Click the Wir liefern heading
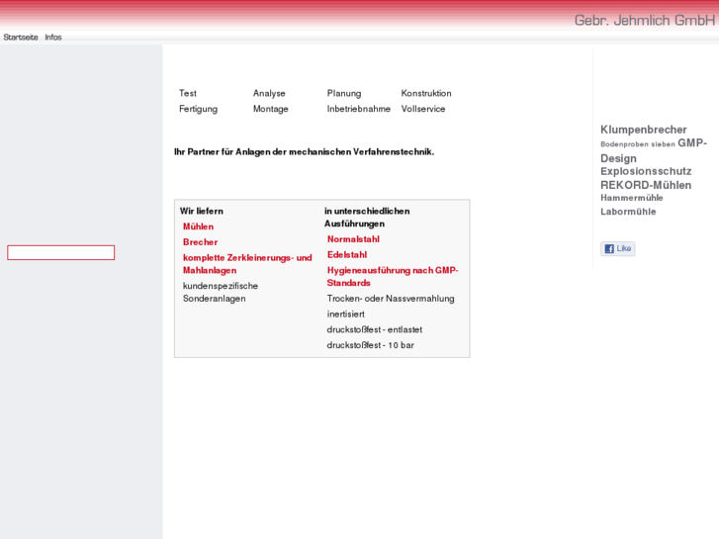Screen dimensions: 719x539 202,212
